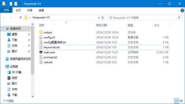The image size is (185, 104).
Task: Open pinned 下载 under quick access
Action: (14, 40)
